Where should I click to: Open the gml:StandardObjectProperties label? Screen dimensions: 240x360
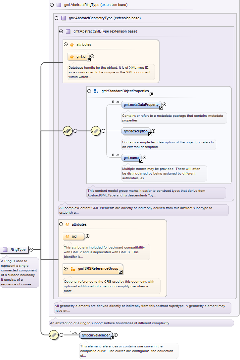(125, 91)
